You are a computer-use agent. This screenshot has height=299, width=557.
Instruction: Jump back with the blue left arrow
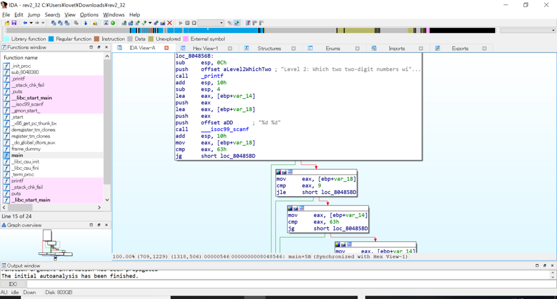pos(25,23)
